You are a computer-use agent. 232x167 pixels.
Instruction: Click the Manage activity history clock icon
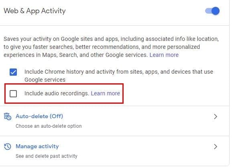click(8, 147)
